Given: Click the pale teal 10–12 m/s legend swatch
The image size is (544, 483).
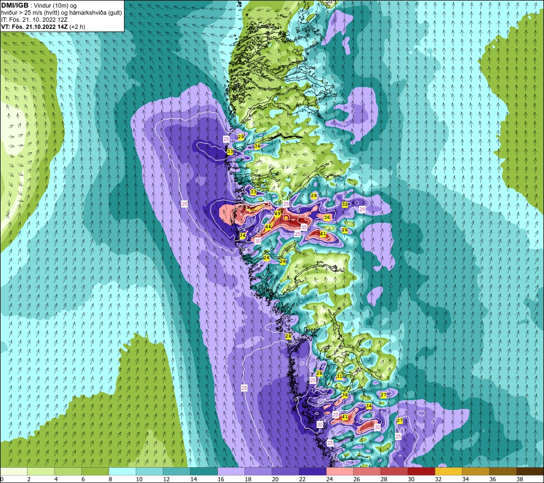Looking at the screenshot, I should coord(150,471).
